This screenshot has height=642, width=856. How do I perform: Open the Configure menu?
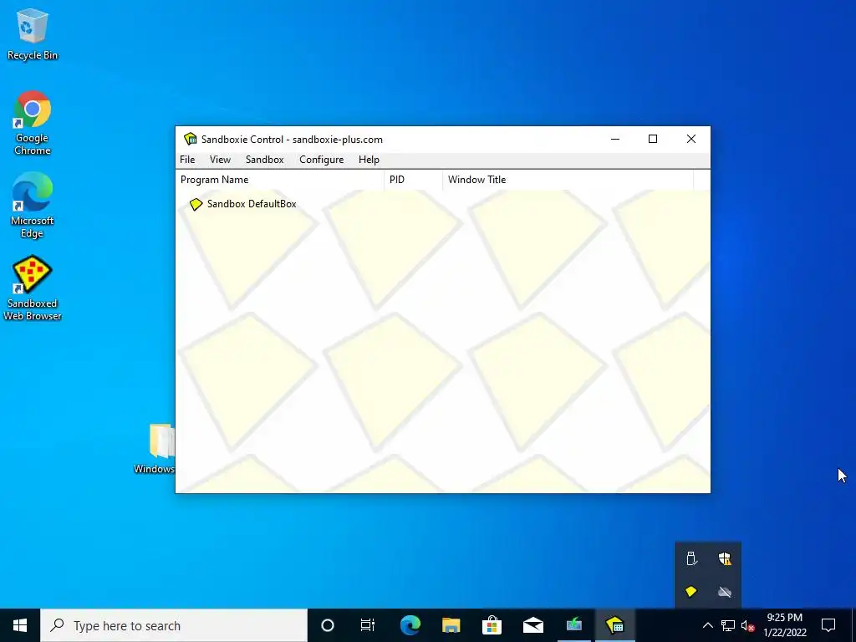click(x=322, y=160)
